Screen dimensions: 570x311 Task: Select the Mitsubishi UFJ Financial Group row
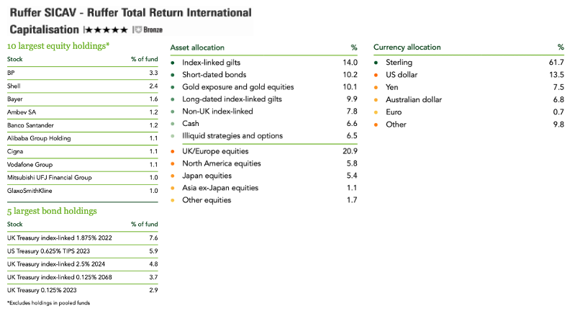(x=82, y=177)
